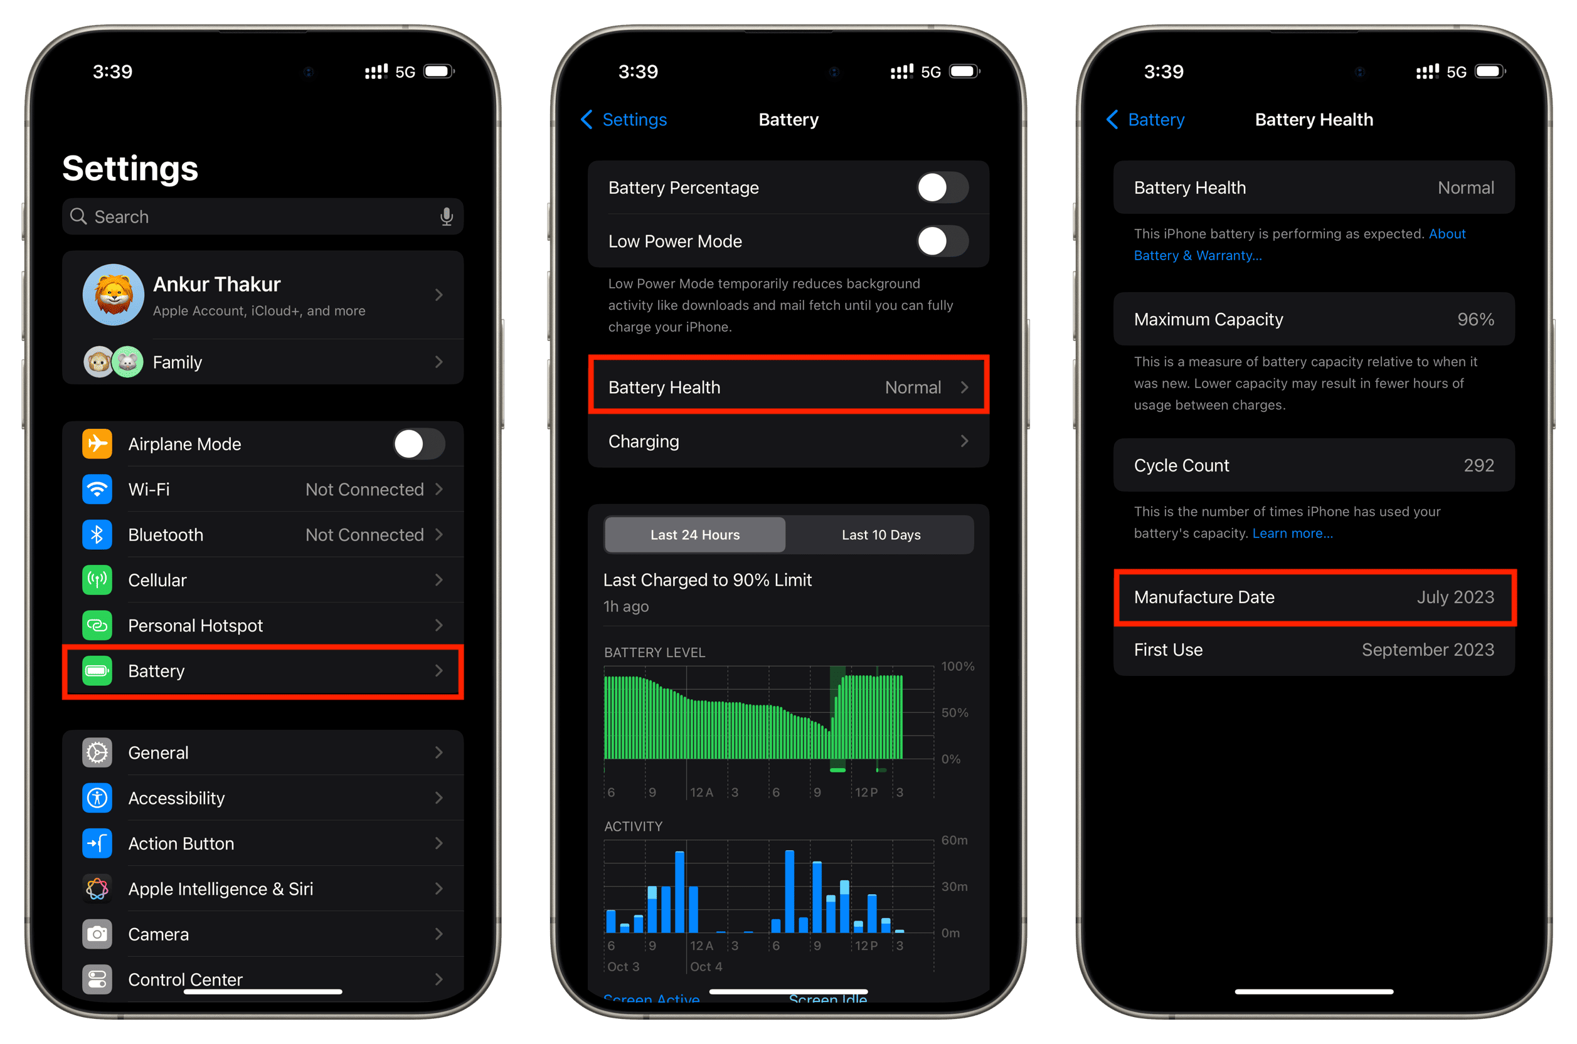This screenshot has height=1044, width=1577.
Task: Expand Family account settings
Action: [x=263, y=360]
